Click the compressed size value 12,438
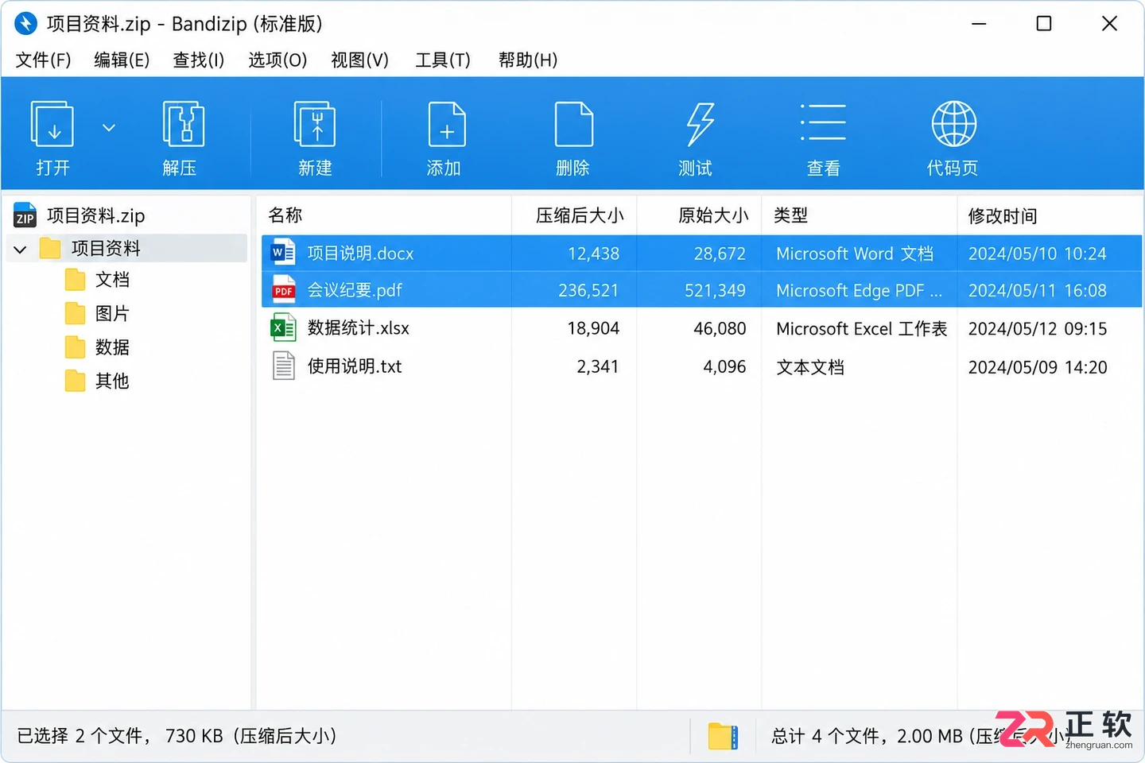 [593, 254]
